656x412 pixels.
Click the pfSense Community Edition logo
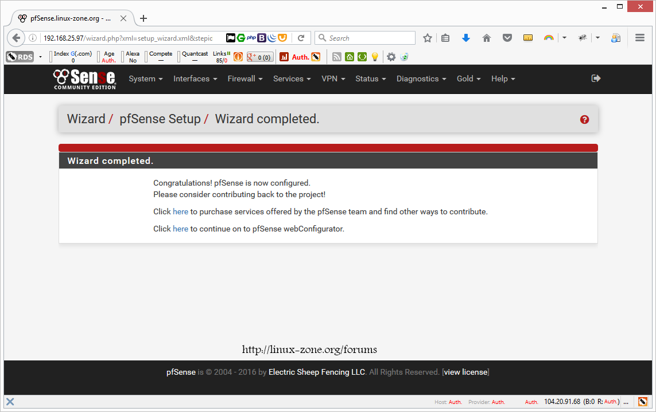(x=84, y=79)
